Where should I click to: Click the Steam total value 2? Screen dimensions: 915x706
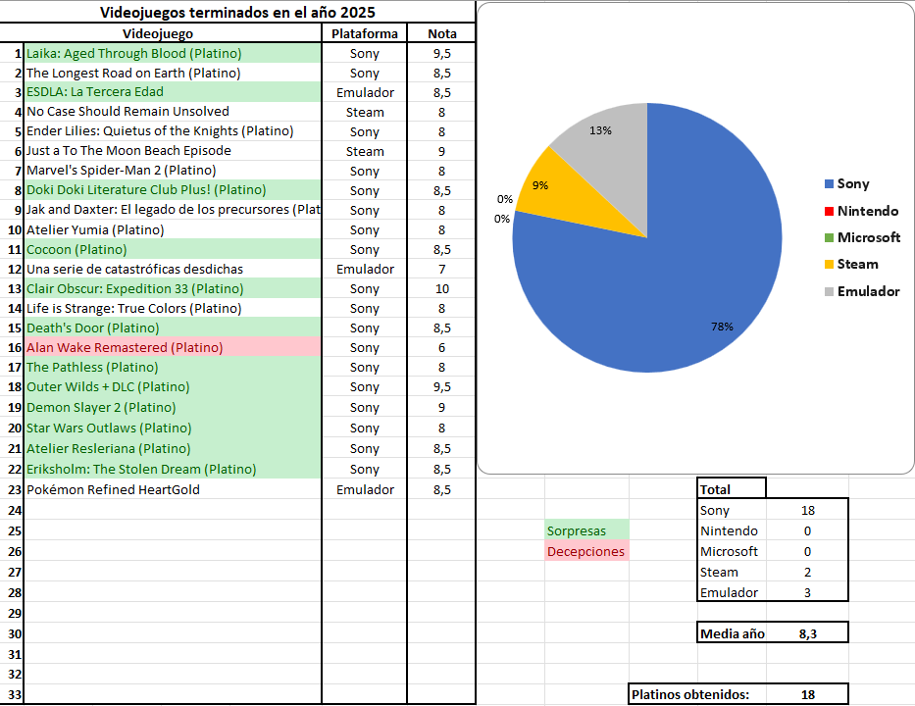coord(807,572)
